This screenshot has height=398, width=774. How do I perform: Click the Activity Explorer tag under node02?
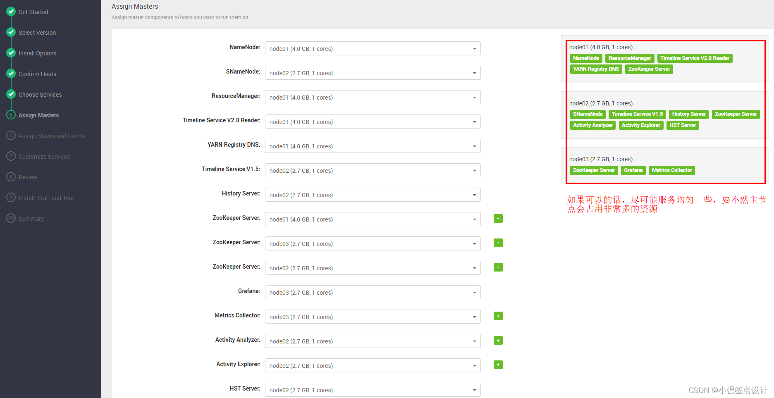pos(641,125)
